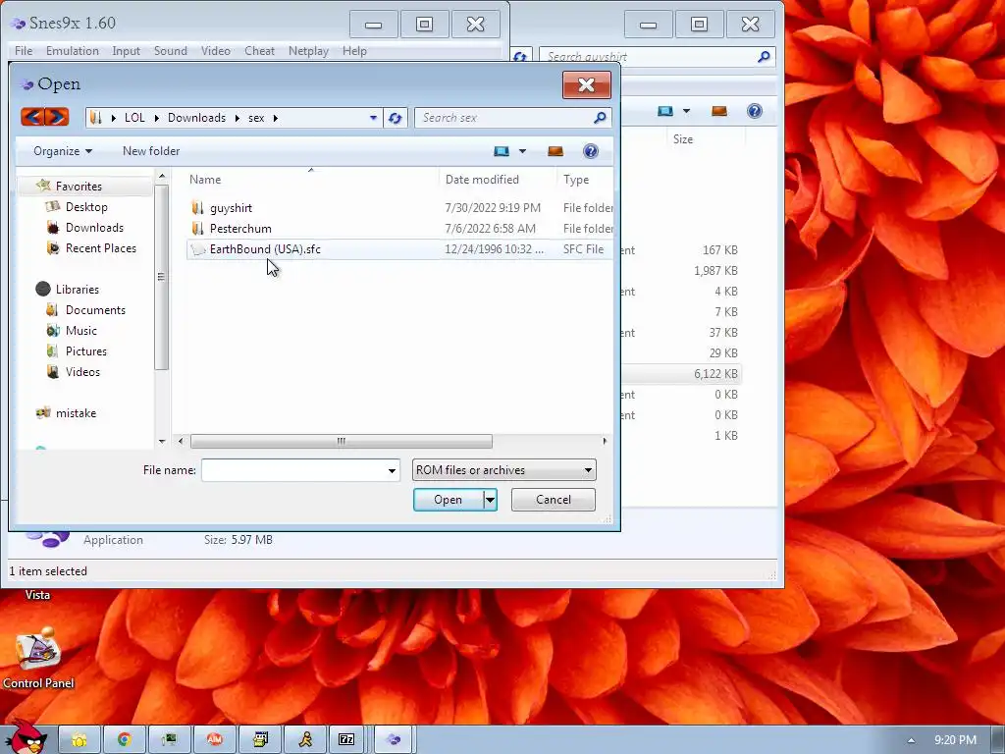1005x754 pixels.
Task: Open Control Panel desktop icon
Action: [38, 659]
